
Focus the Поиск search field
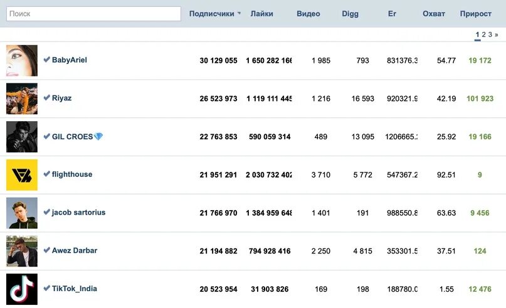click(93, 13)
